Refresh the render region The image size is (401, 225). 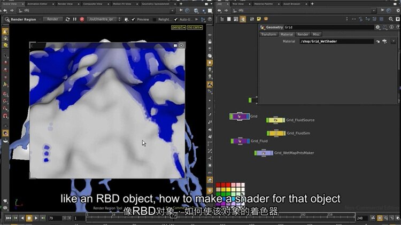(x=67, y=19)
